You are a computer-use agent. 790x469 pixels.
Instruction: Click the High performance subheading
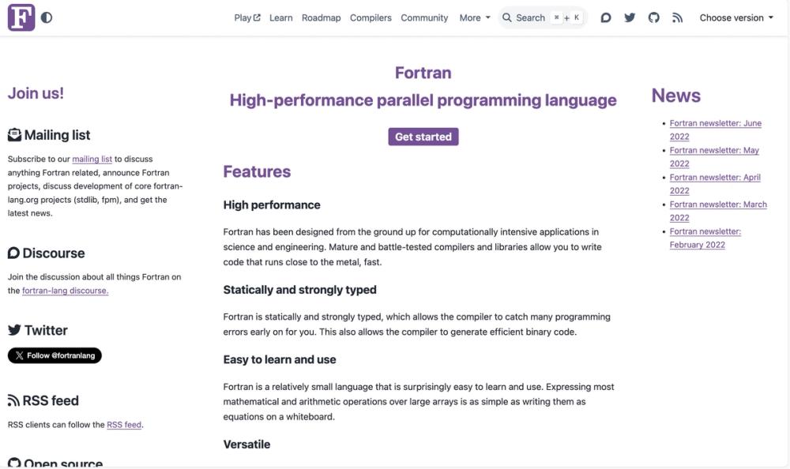[x=272, y=205]
